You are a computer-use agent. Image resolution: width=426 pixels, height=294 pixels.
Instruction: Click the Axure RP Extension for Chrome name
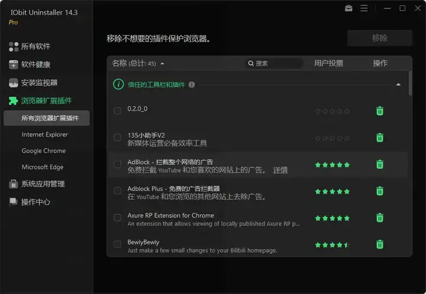click(x=170, y=215)
